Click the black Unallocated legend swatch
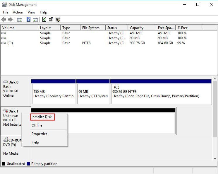Screen dimensions: 218x174 pyautogui.click(x=4, y=164)
